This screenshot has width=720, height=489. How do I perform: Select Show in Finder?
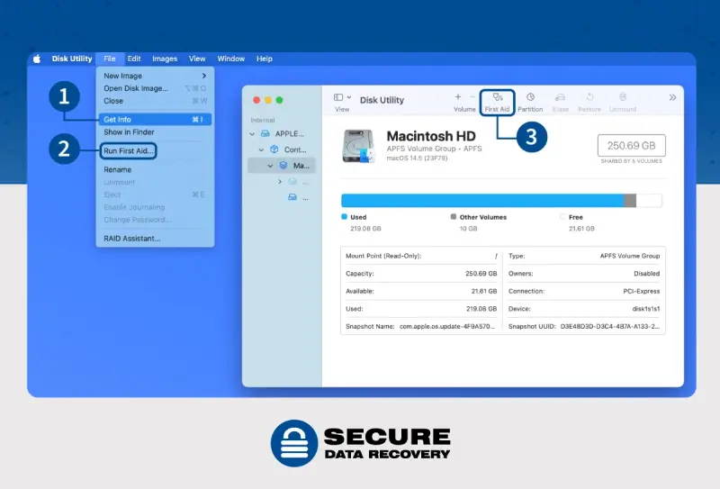(155, 131)
